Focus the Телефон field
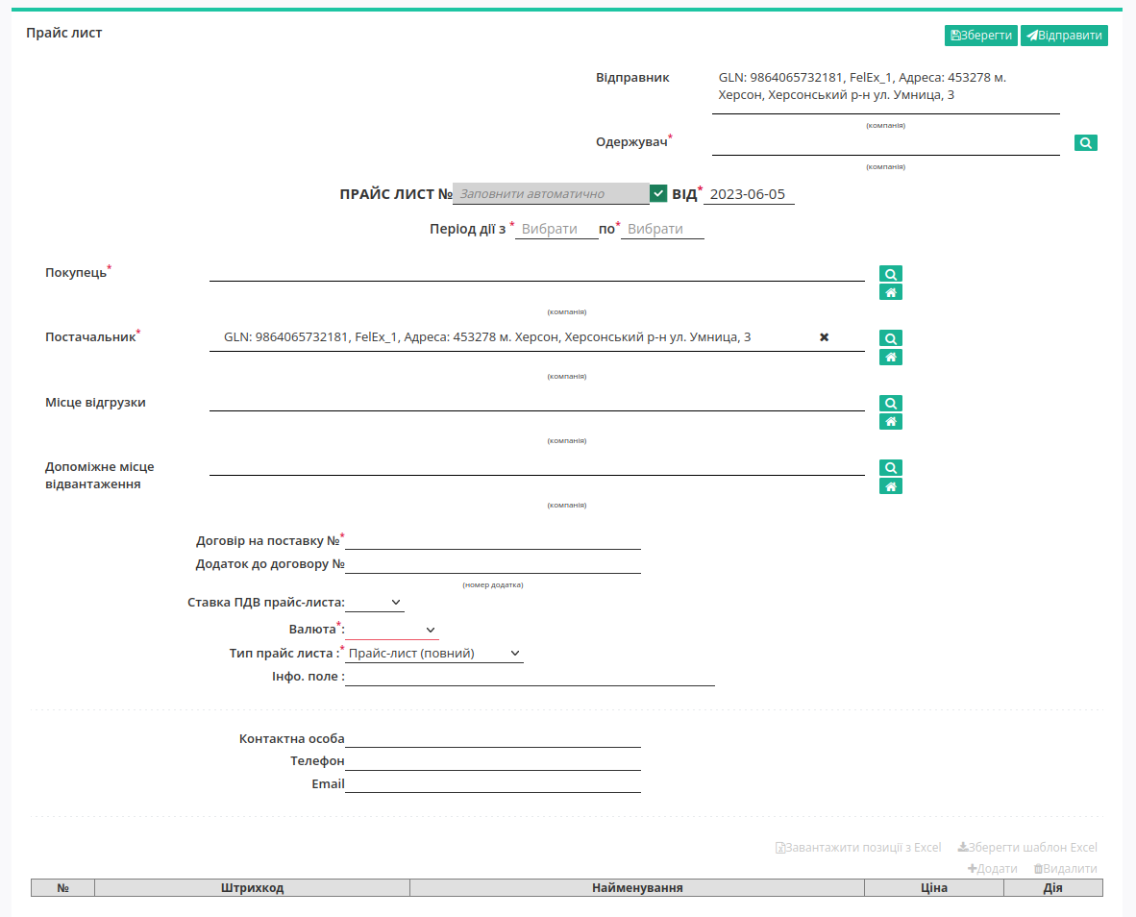This screenshot has height=917, width=1136. (x=493, y=760)
